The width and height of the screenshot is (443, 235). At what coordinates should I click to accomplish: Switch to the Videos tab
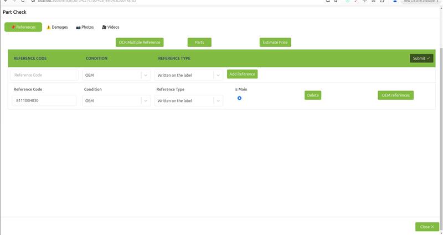tap(110, 27)
